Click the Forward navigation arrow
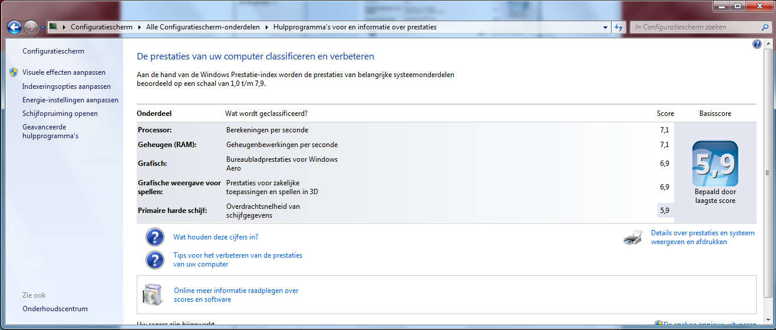 [31, 27]
